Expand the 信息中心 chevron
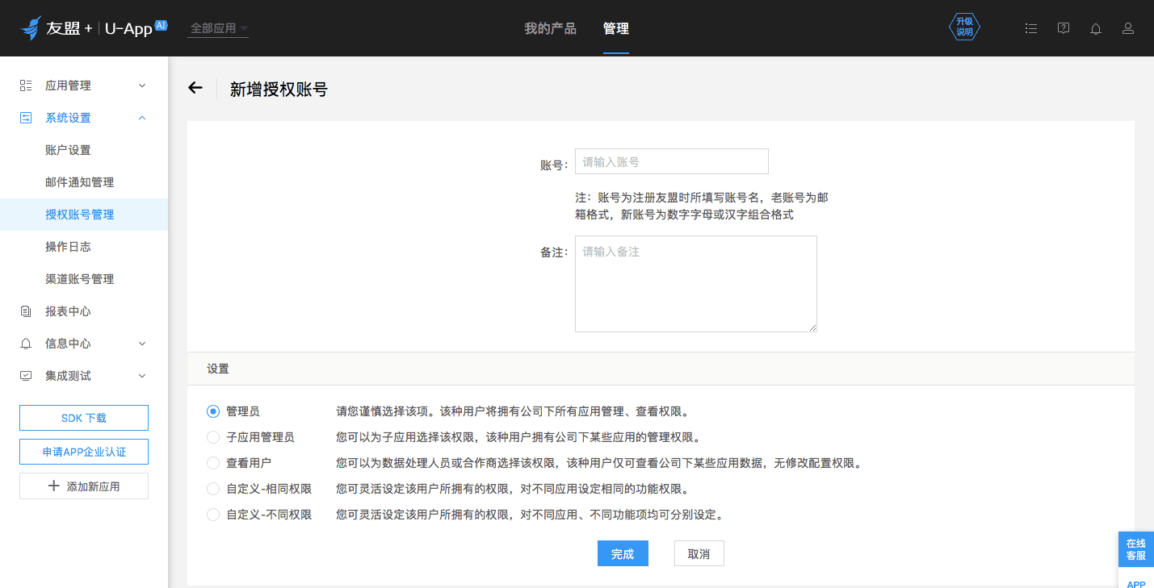This screenshot has height=588, width=1154. click(142, 344)
